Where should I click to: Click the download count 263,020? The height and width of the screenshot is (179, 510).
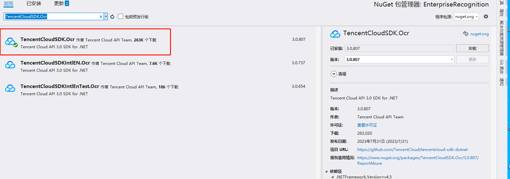(x=364, y=133)
